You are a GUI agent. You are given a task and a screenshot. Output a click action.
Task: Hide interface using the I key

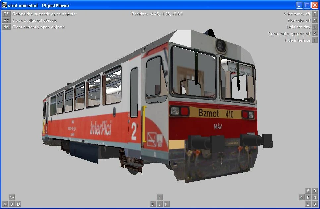pos(315,40)
